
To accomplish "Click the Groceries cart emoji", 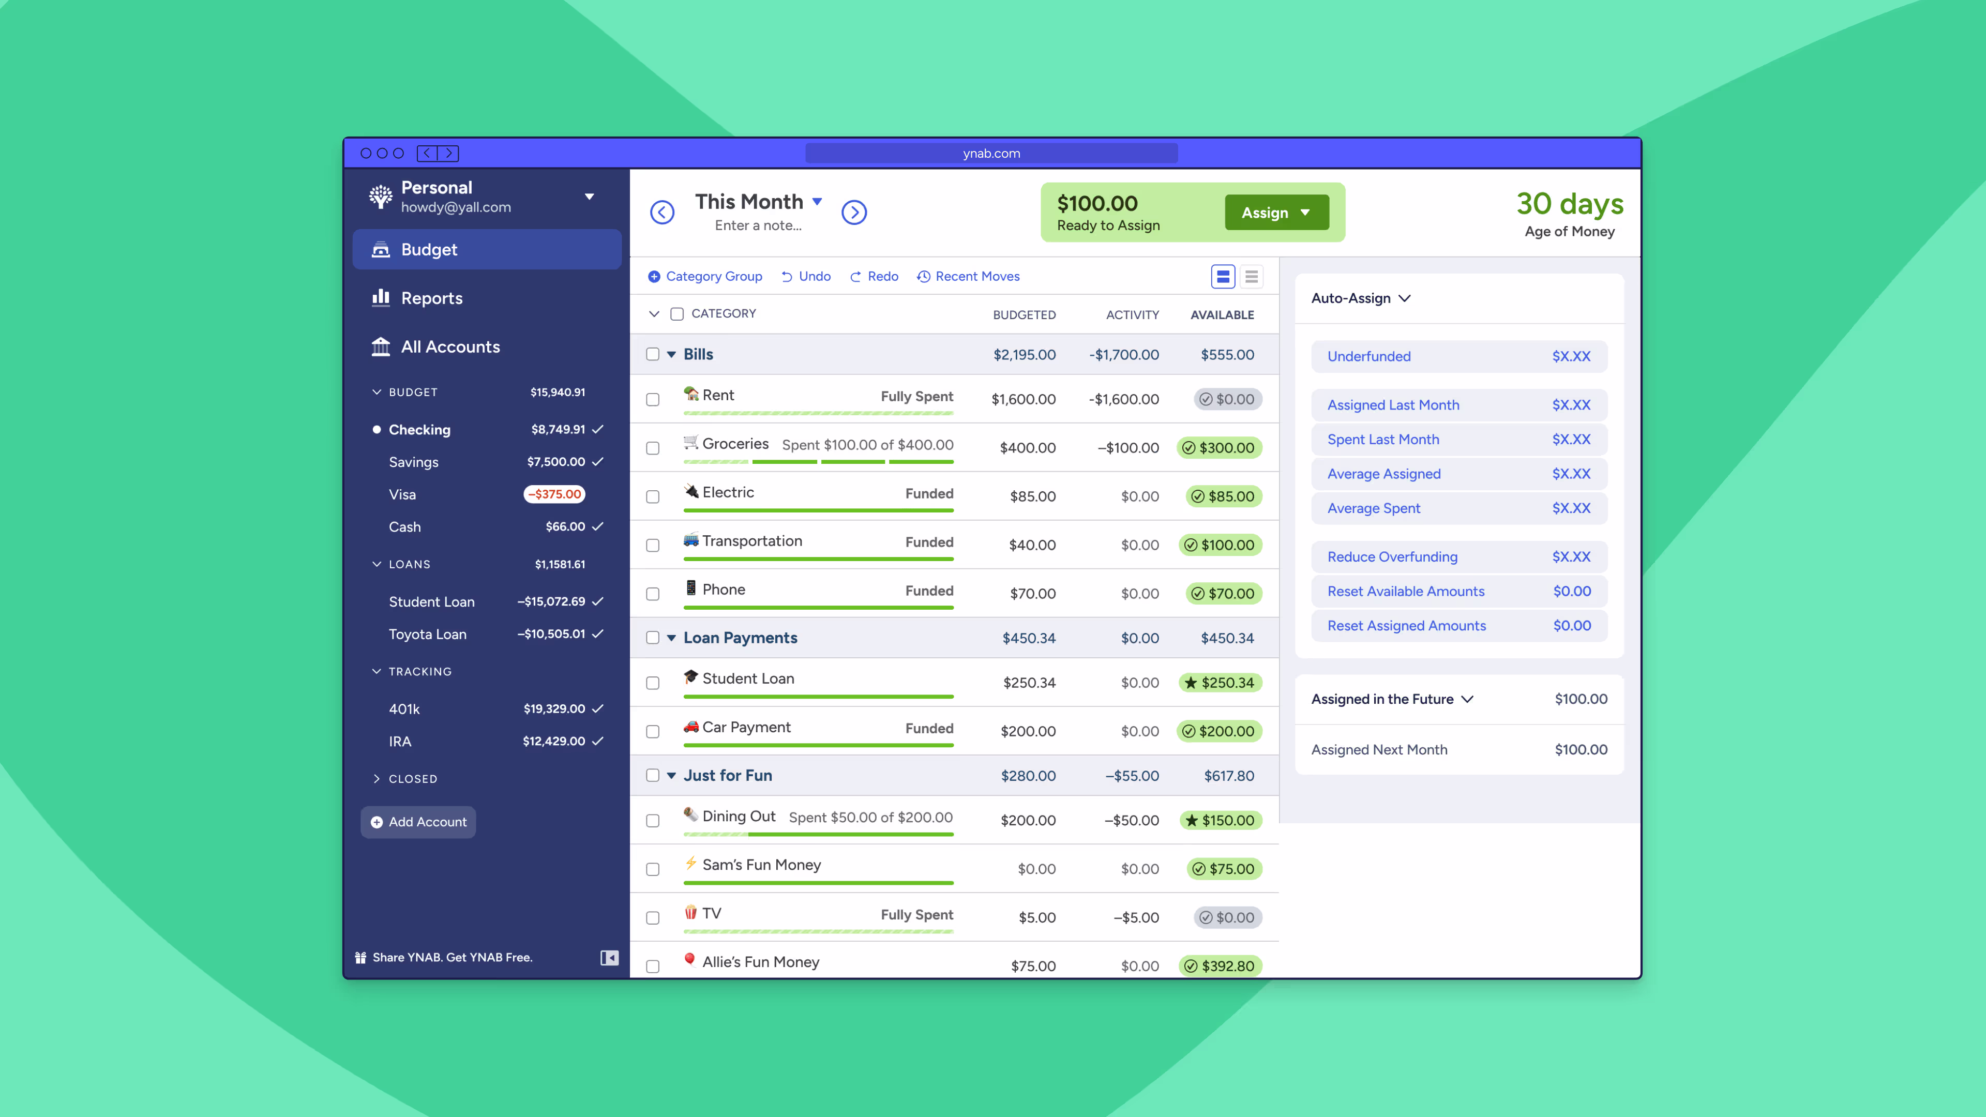I will pos(691,443).
